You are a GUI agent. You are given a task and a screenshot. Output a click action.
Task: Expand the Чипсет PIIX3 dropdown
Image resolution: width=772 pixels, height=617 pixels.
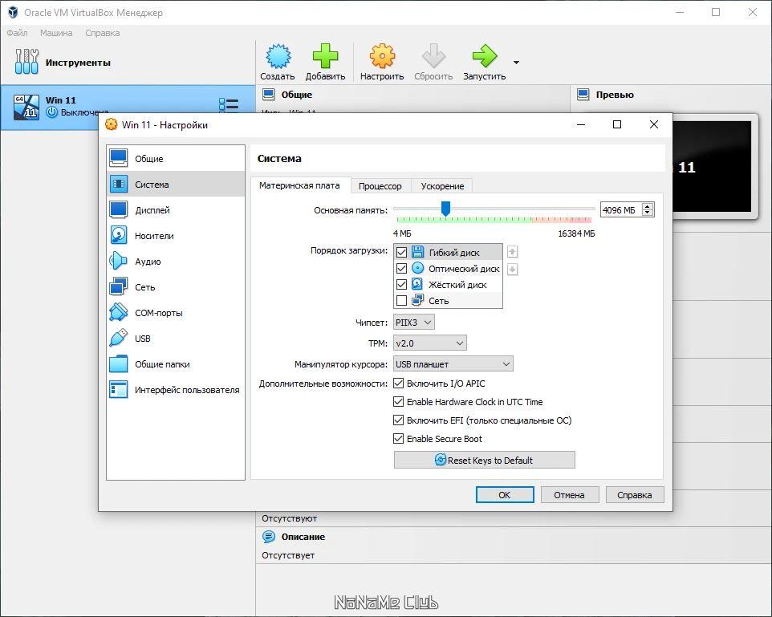pyautogui.click(x=413, y=323)
